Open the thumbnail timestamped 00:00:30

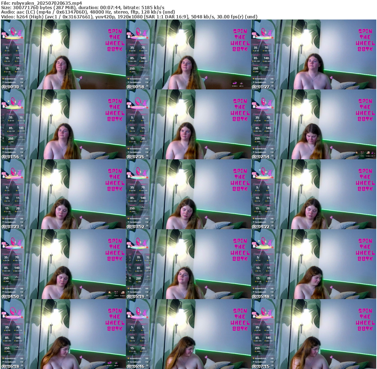tap(63, 54)
